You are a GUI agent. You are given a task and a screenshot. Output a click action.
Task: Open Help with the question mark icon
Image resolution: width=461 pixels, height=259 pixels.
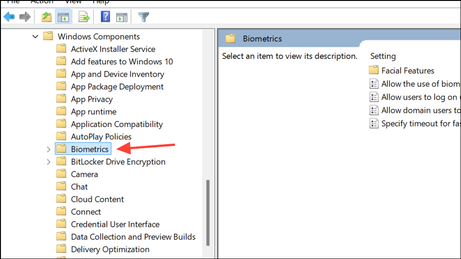tap(105, 17)
